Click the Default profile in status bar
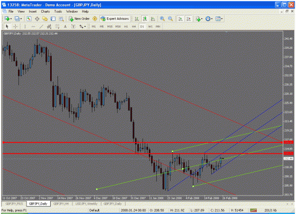 pos(94,210)
